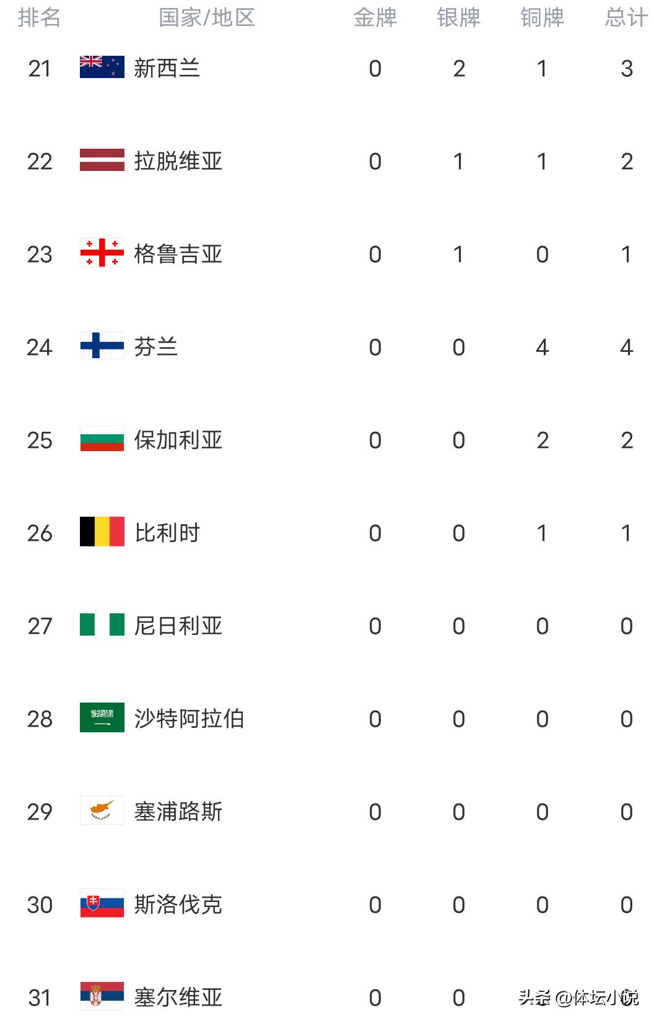Click the Belgium flag icon
This screenshot has height=1021, width=654.
point(102,532)
